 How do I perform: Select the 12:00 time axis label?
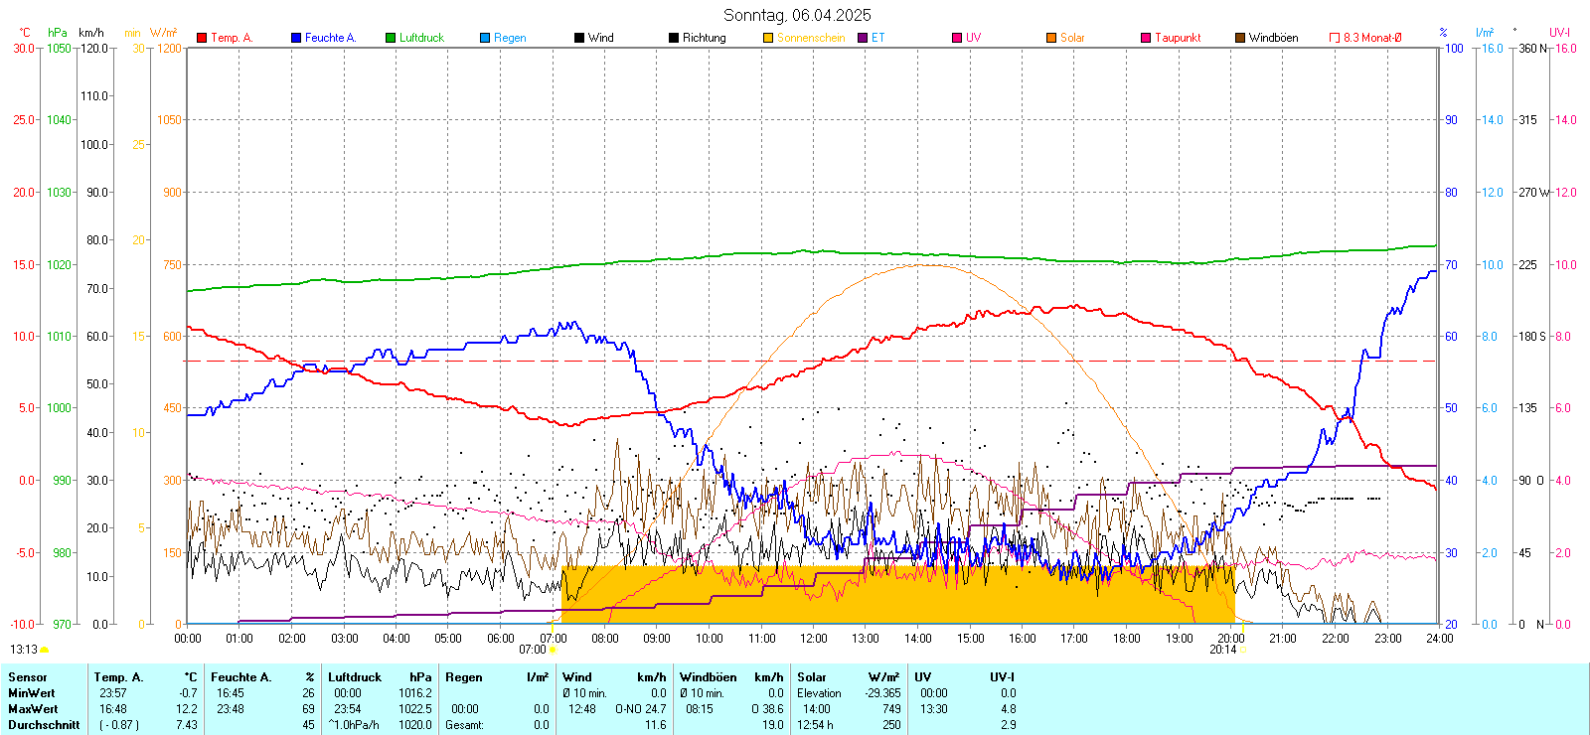pyautogui.click(x=813, y=639)
